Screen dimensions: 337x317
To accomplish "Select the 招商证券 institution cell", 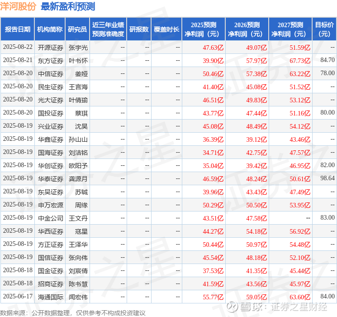I will click(51, 284).
